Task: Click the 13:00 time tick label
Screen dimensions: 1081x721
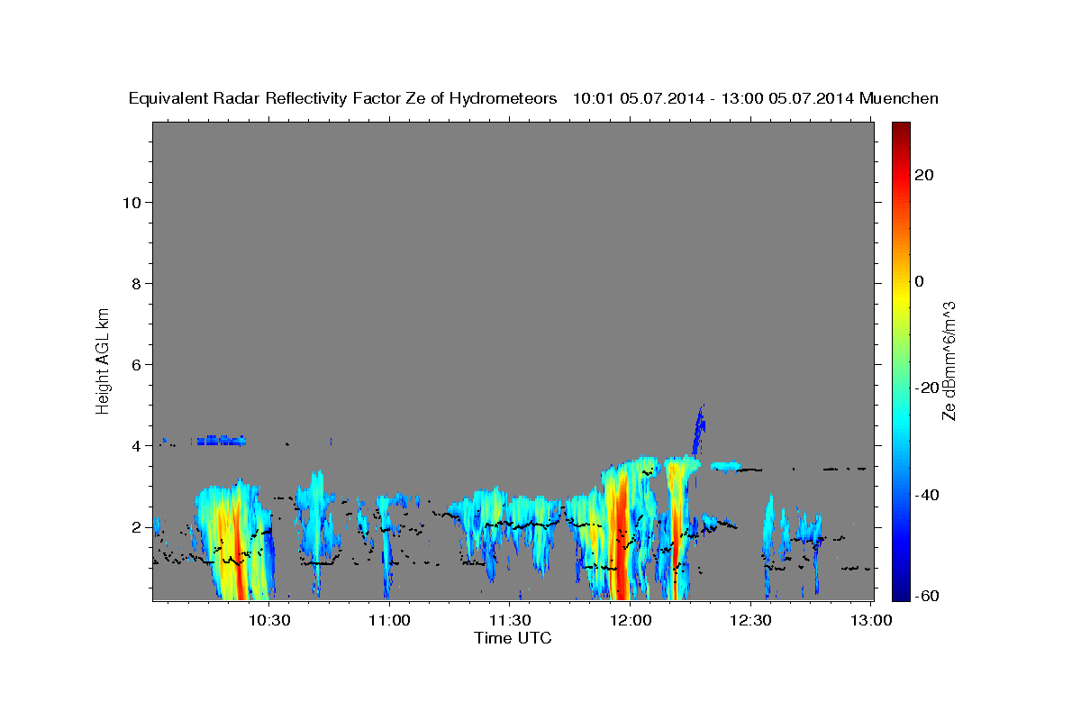Action: coord(870,620)
